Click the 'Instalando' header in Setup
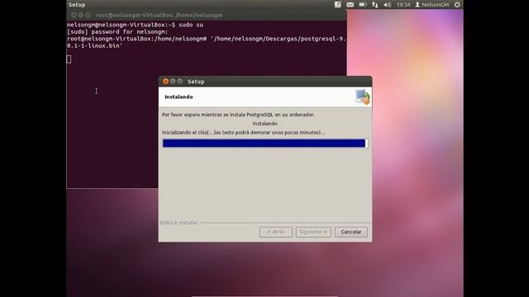This screenshot has height=297, width=529. pos(179,97)
